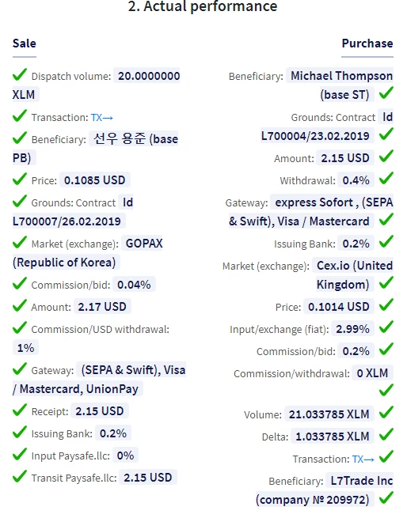Select the Michael Thompson beneficiary value
The width and height of the screenshot is (407, 518).
(341, 76)
